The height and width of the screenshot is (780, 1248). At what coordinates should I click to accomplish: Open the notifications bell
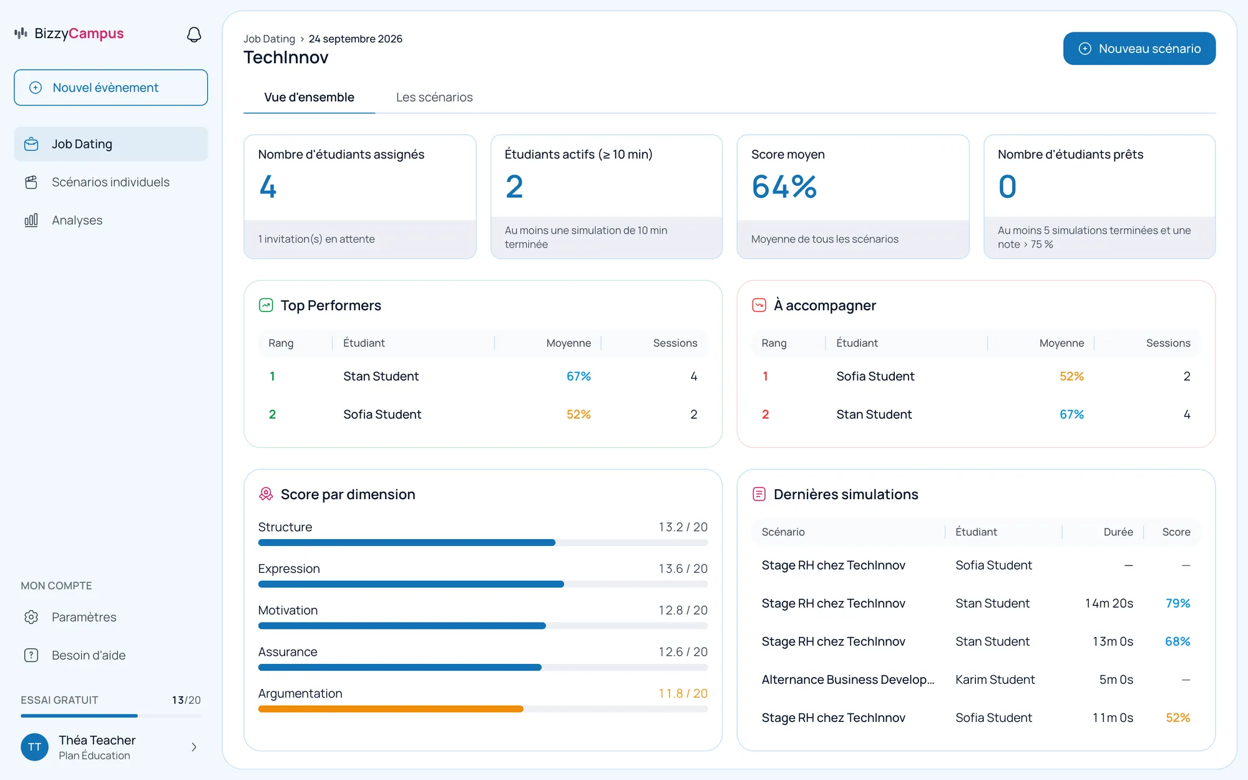coord(194,34)
